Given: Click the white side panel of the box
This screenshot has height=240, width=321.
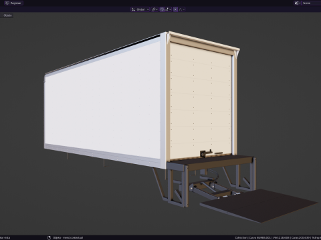Looking at the screenshot, I should 102,100.
